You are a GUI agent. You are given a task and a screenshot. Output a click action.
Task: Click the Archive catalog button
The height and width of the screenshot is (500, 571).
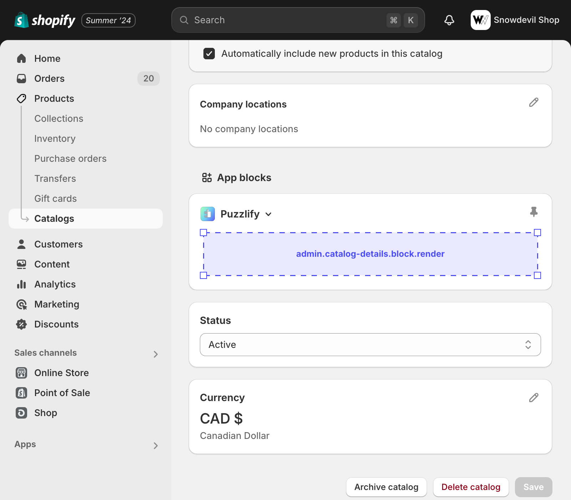tap(386, 487)
